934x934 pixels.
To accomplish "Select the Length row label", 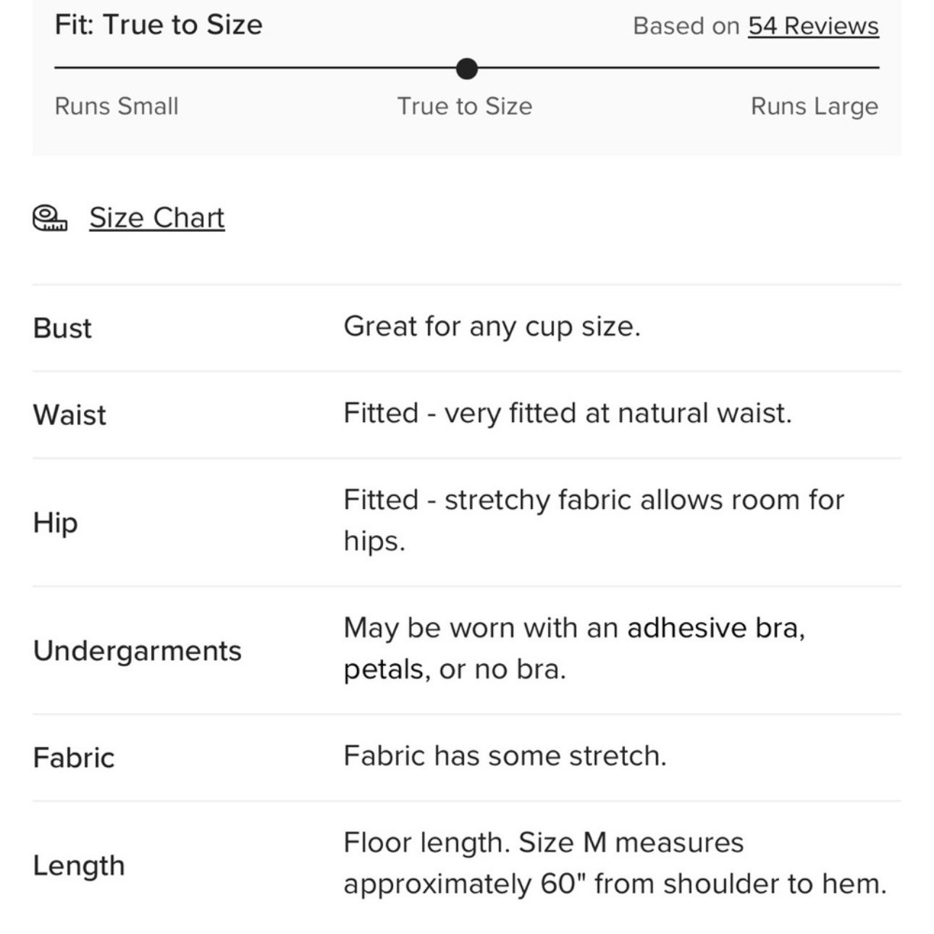I will tap(79, 866).
